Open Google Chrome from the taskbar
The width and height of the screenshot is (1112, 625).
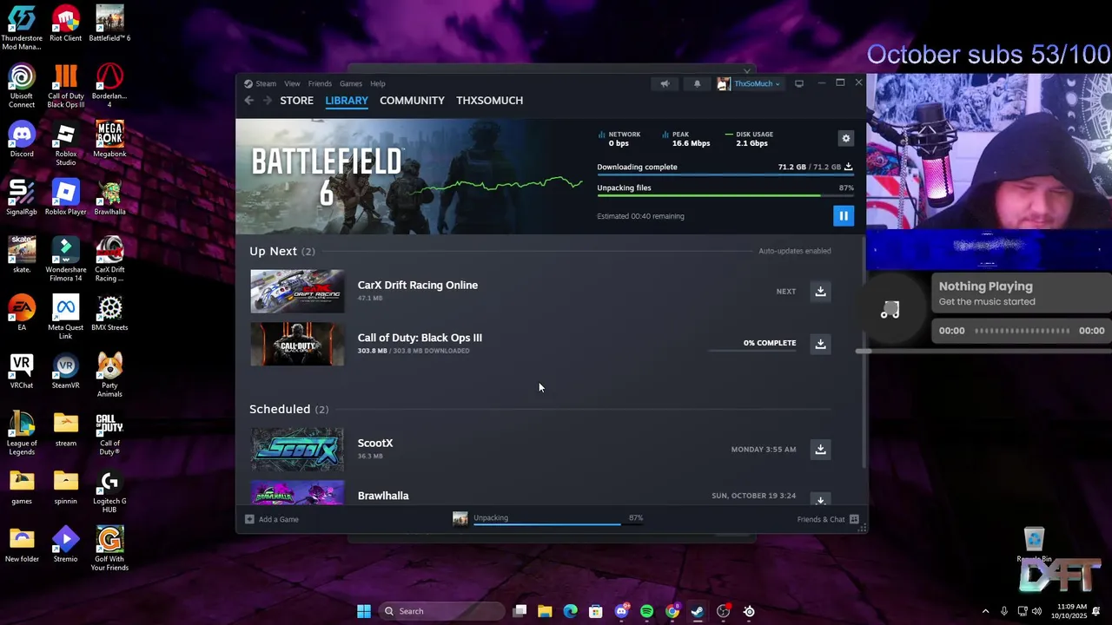(x=672, y=611)
